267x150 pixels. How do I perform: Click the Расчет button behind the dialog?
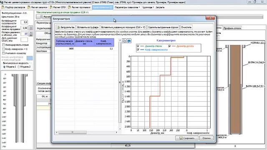[44, 17]
